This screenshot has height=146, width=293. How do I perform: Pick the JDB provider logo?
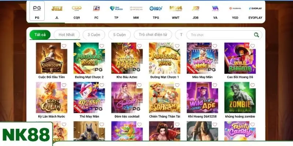(196, 11)
